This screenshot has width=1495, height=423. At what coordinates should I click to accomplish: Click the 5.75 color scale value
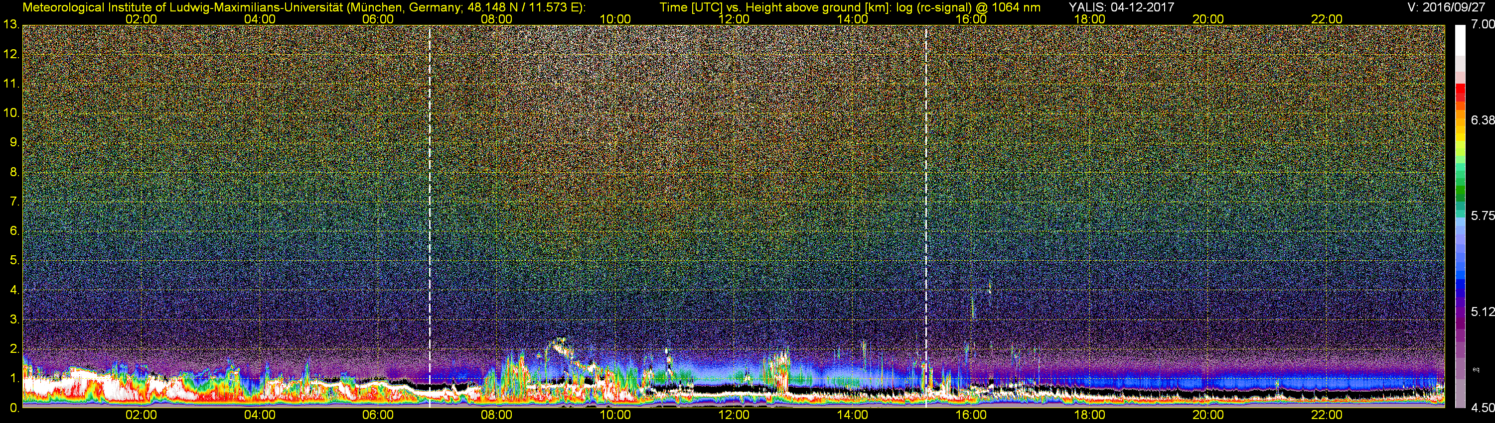pyautogui.click(x=1482, y=215)
